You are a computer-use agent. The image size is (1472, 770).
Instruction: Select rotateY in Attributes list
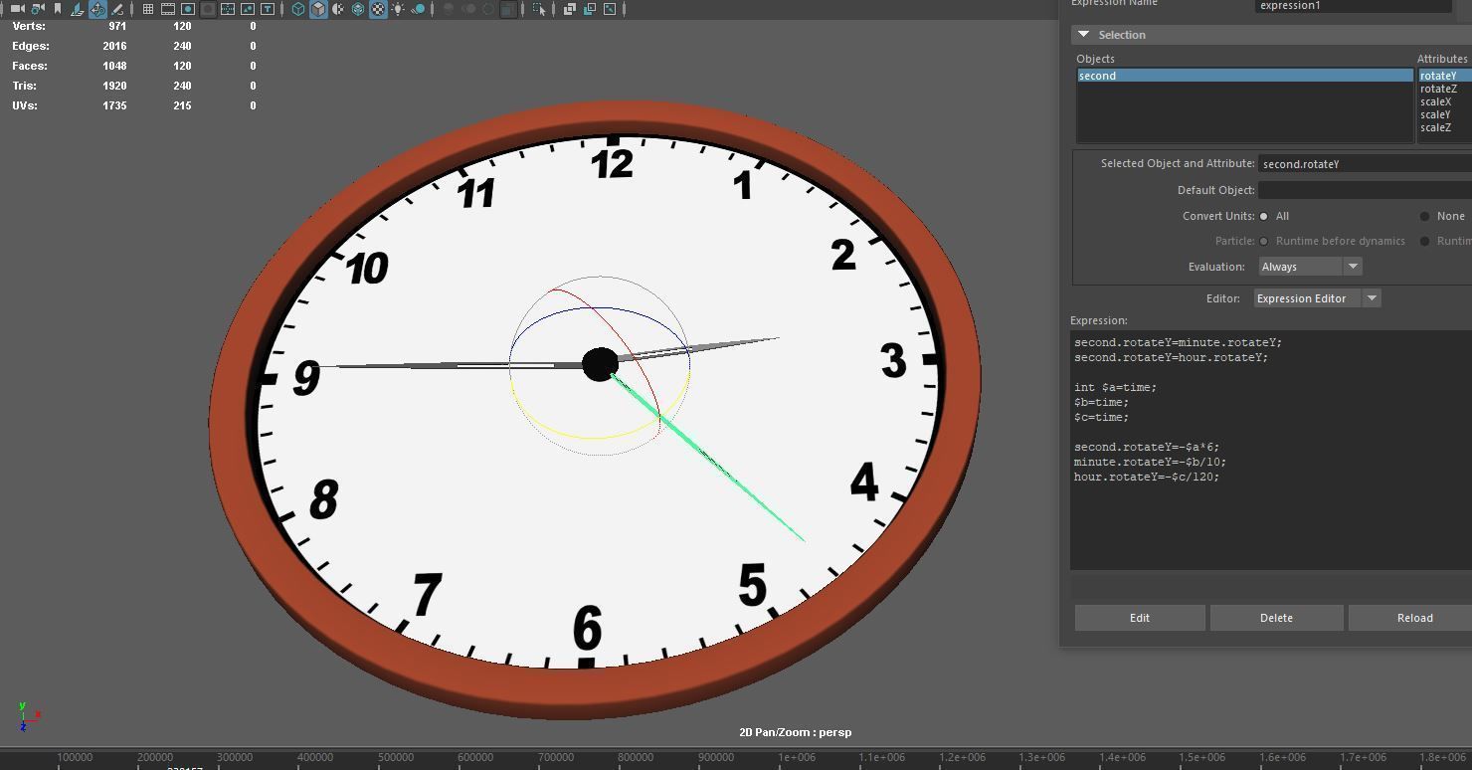(1444, 76)
